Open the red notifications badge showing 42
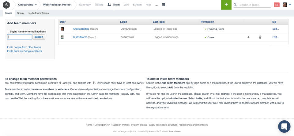294x136 pixels. [277, 5]
